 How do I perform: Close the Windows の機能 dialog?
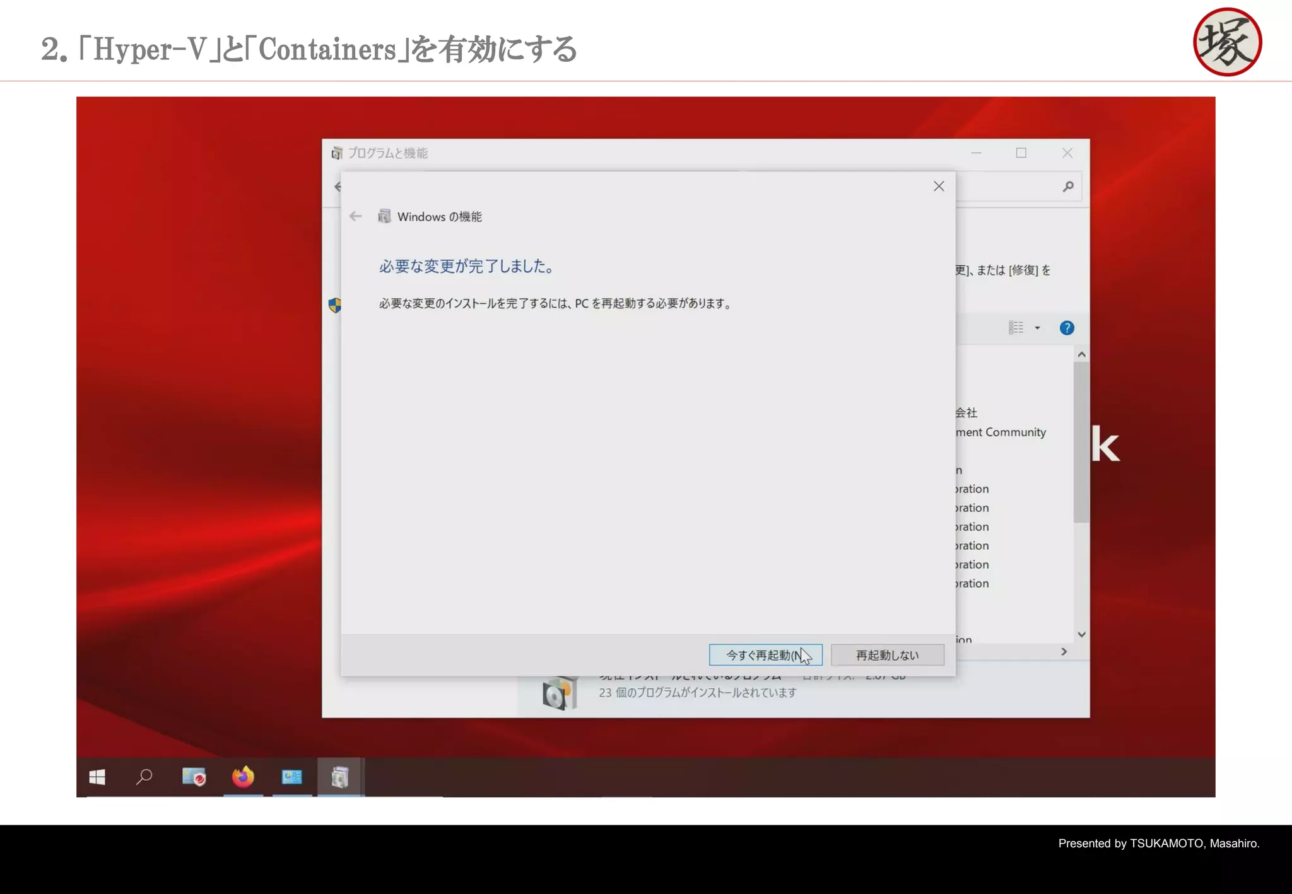(939, 186)
